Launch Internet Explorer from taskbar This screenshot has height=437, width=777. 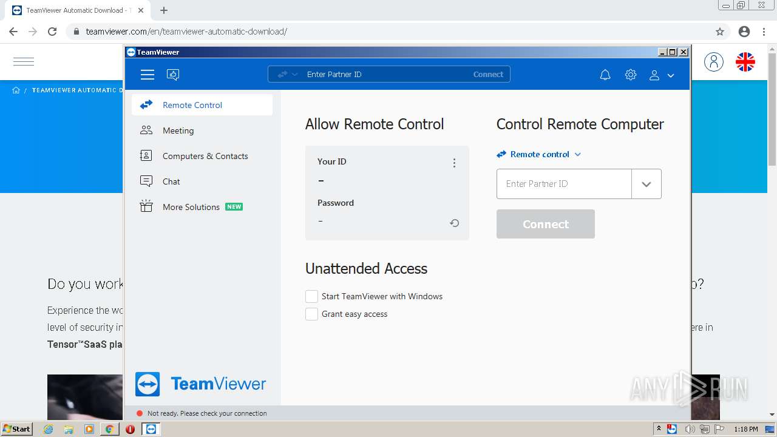click(x=49, y=429)
